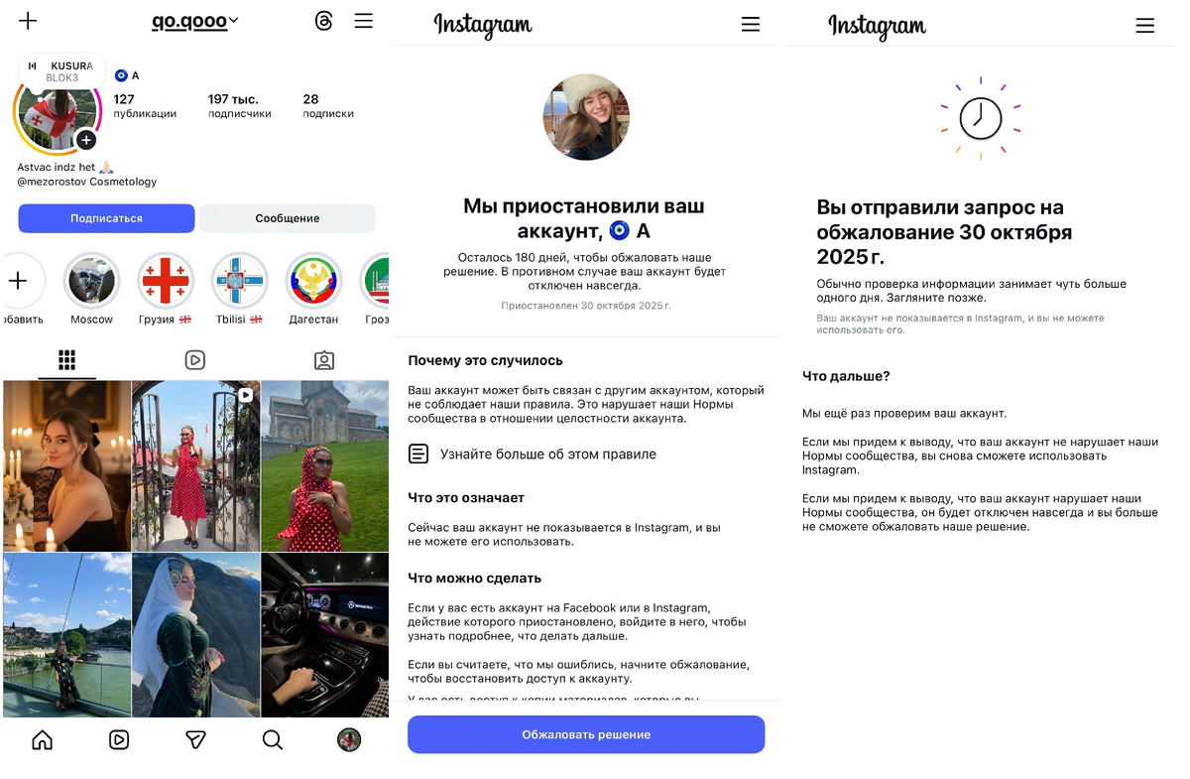The height and width of the screenshot is (779, 1190).
Task: Open the car interior photo post
Action: click(324, 634)
